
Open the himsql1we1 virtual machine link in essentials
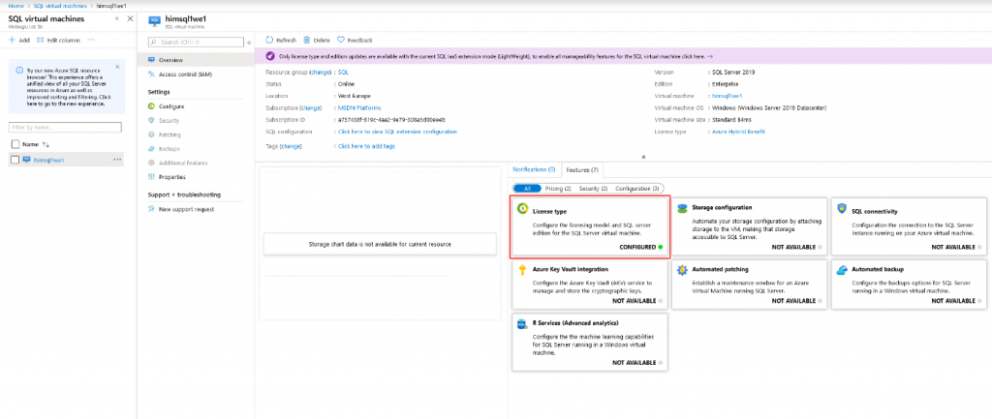pos(727,96)
